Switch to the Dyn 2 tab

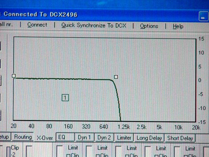104,138
